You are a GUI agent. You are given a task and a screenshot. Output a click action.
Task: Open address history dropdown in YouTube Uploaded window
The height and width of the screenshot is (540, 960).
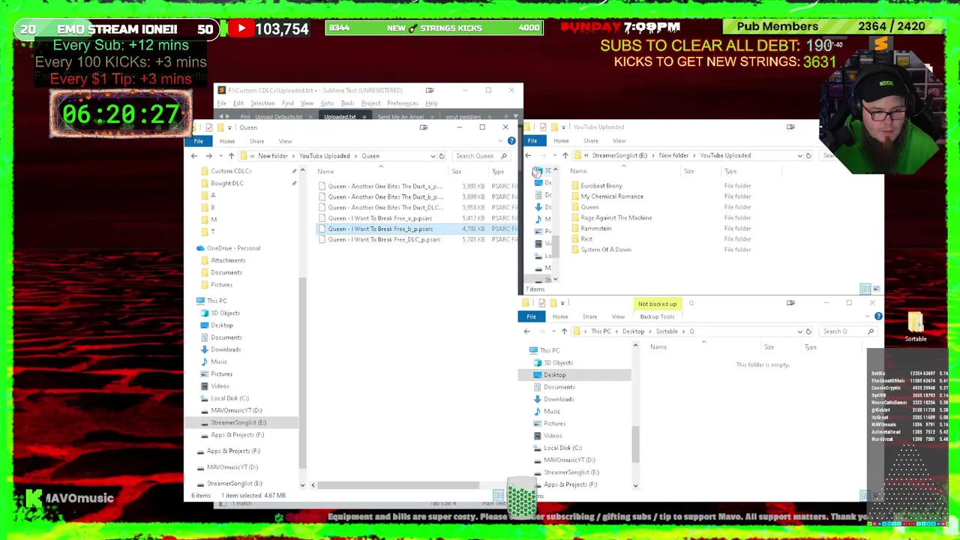(x=799, y=155)
